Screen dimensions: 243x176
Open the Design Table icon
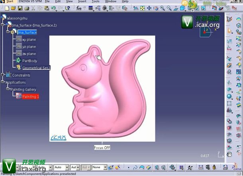point(91,8)
